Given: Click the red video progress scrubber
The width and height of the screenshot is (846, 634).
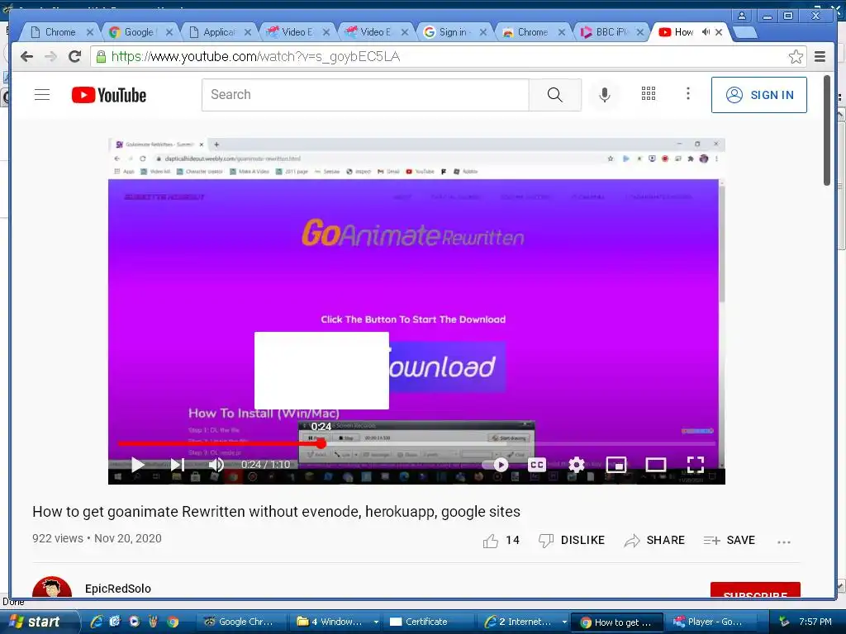Looking at the screenshot, I should [321, 443].
